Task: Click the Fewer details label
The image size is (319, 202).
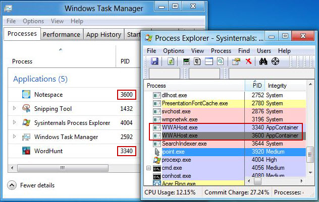Action: coord(37,185)
